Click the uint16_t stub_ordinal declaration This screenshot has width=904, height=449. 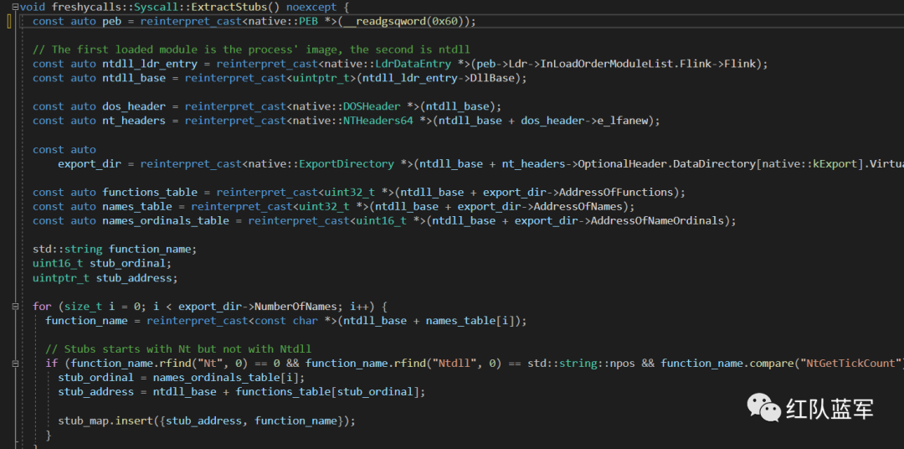point(102,263)
